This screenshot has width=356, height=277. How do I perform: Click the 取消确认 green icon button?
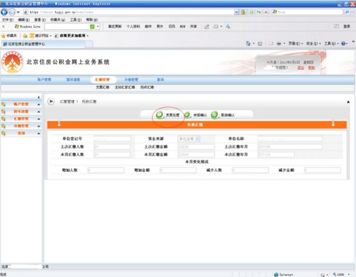point(214,115)
